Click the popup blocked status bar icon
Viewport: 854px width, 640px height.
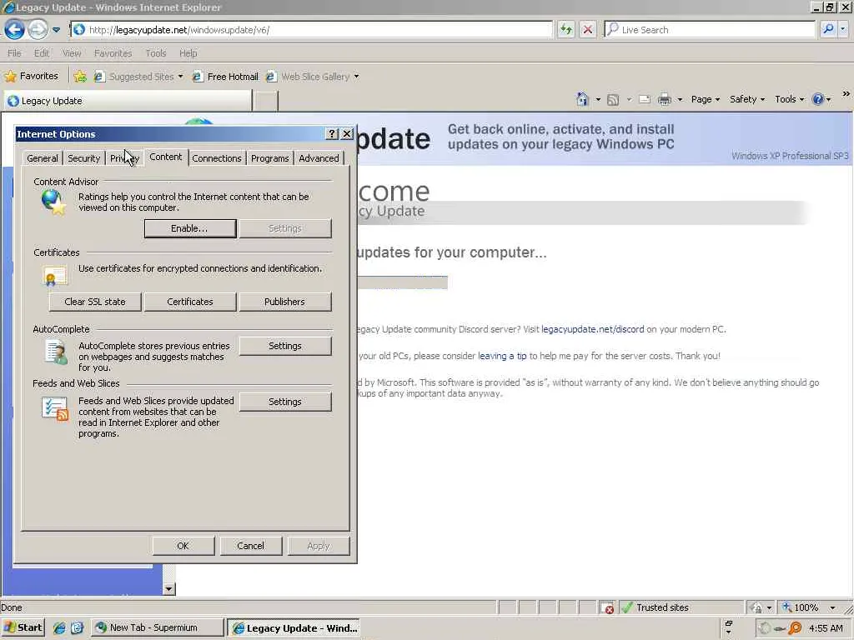point(606,607)
